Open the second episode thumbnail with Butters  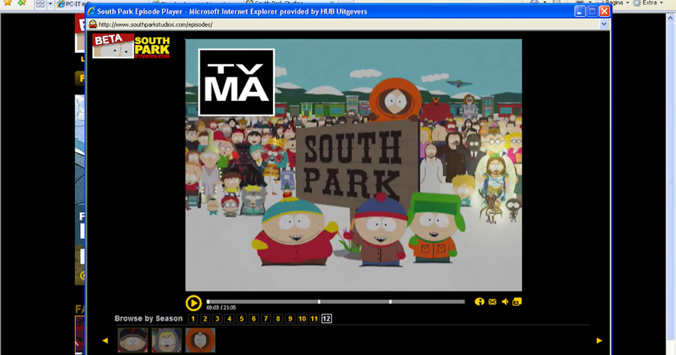(x=166, y=340)
